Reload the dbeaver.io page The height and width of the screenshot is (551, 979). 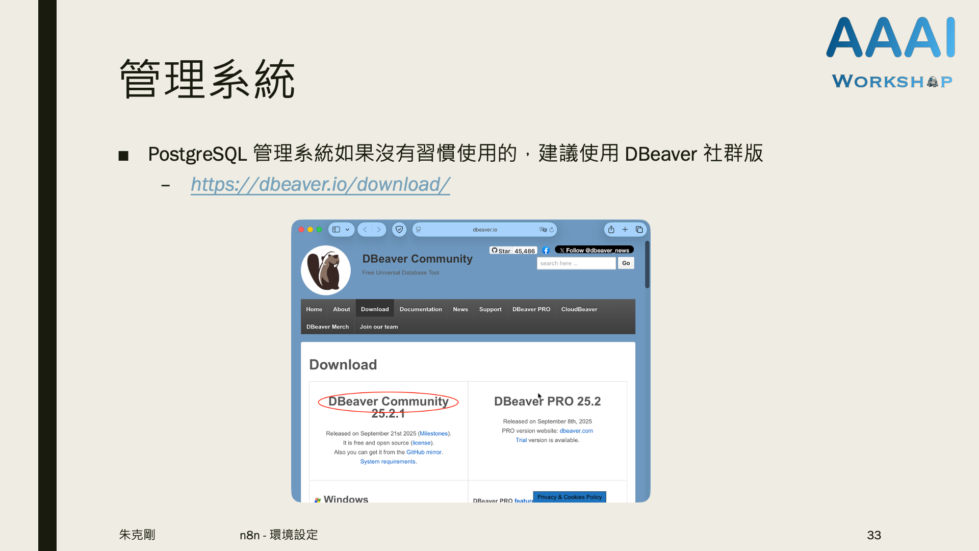552,230
